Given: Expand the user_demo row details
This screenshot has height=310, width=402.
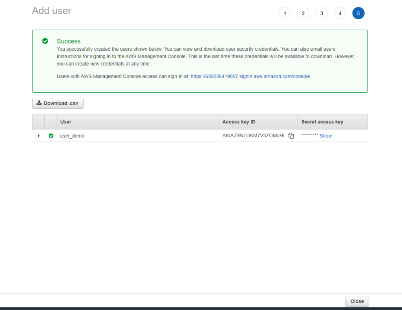Looking at the screenshot, I should (38, 136).
